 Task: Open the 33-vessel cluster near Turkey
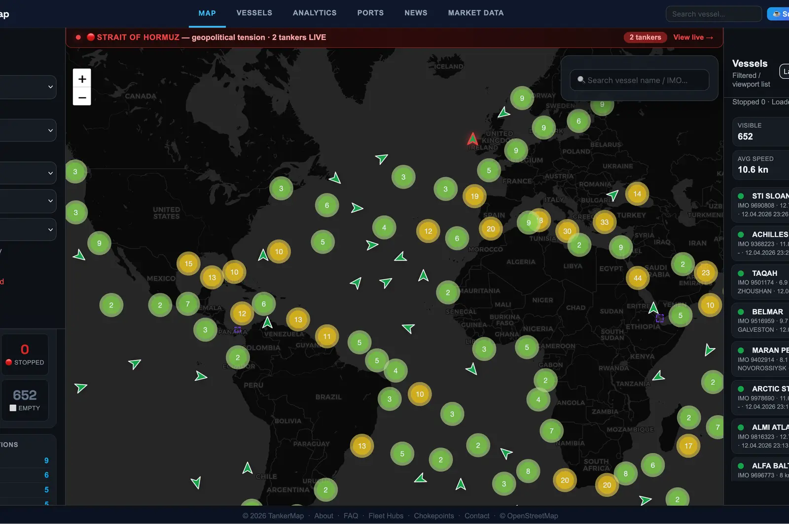[604, 222]
